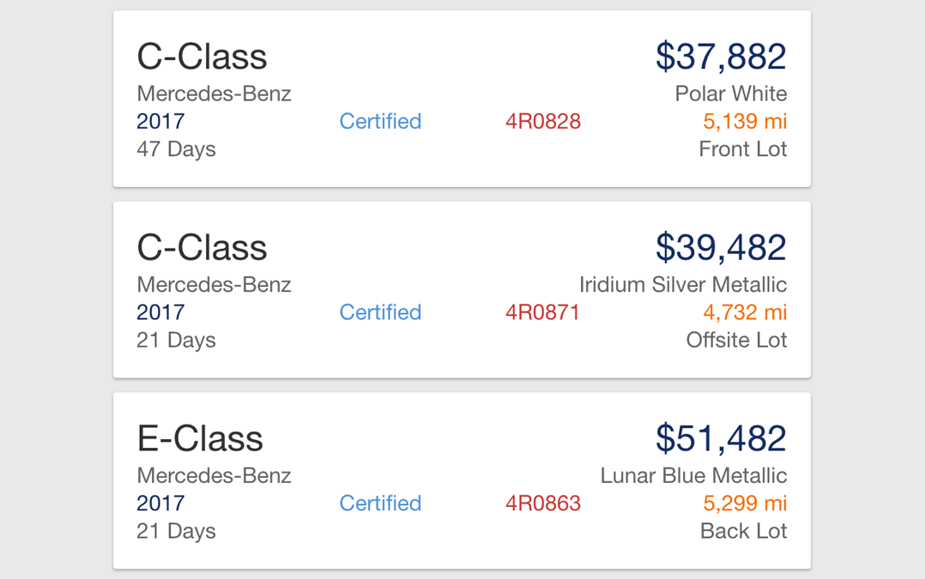Select the Certified label on the E-Class card
The height and width of the screenshot is (579, 925).
380,504
